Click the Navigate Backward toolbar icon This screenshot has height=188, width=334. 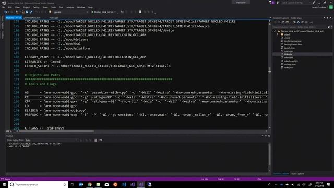point(6,12)
